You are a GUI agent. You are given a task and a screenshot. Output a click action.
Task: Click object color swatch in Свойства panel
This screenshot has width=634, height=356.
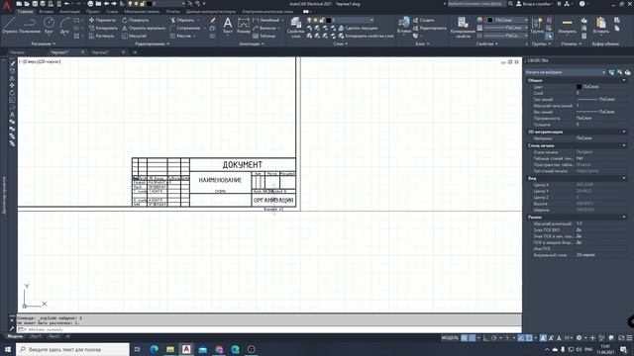pyautogui.click(x=490, y=20)
